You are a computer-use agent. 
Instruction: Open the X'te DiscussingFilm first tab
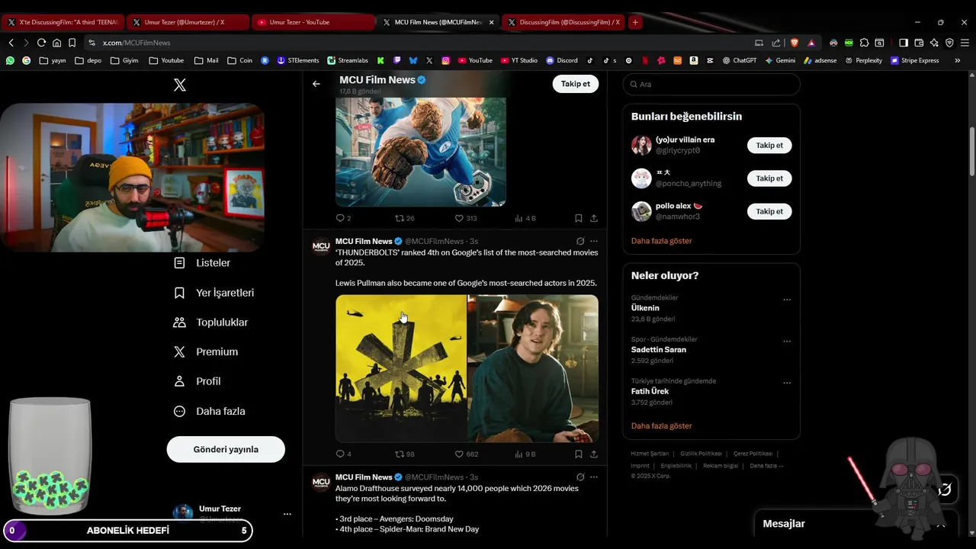[x=63, y=22]
